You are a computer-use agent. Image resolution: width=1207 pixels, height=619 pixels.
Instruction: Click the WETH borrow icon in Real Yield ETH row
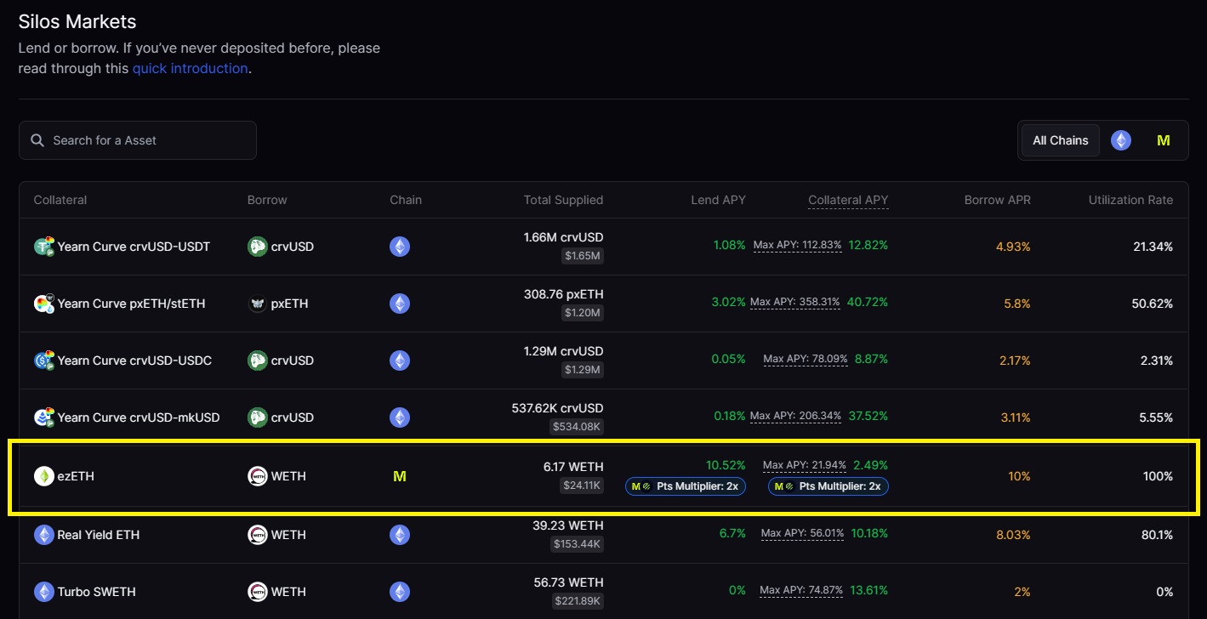pos(257,535)
